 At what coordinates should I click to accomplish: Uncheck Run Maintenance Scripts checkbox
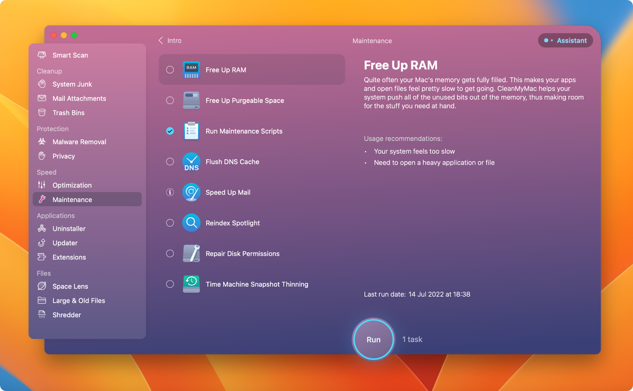[x=170, y=131]
